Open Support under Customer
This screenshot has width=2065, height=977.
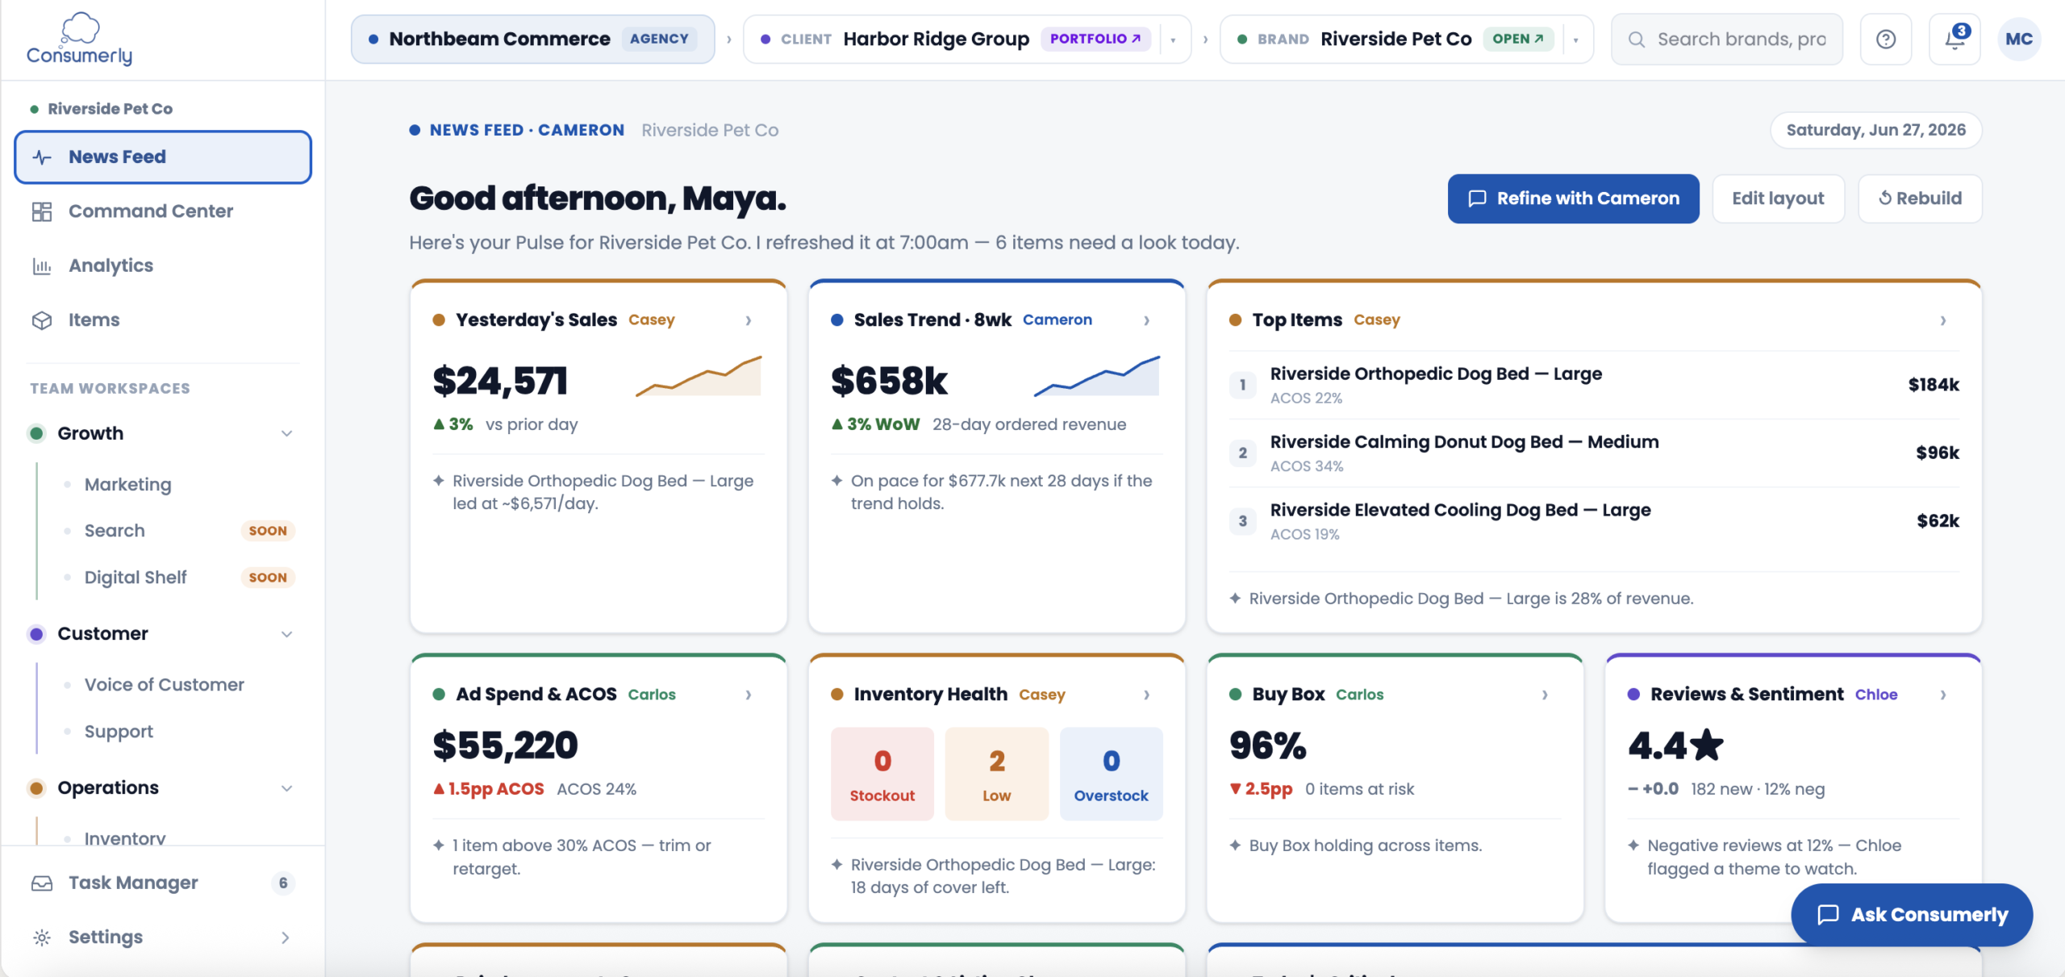click(119, 732)
